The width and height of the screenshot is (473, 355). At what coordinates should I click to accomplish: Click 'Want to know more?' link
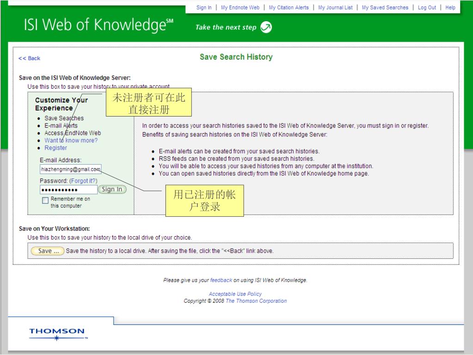coord(71,141)
